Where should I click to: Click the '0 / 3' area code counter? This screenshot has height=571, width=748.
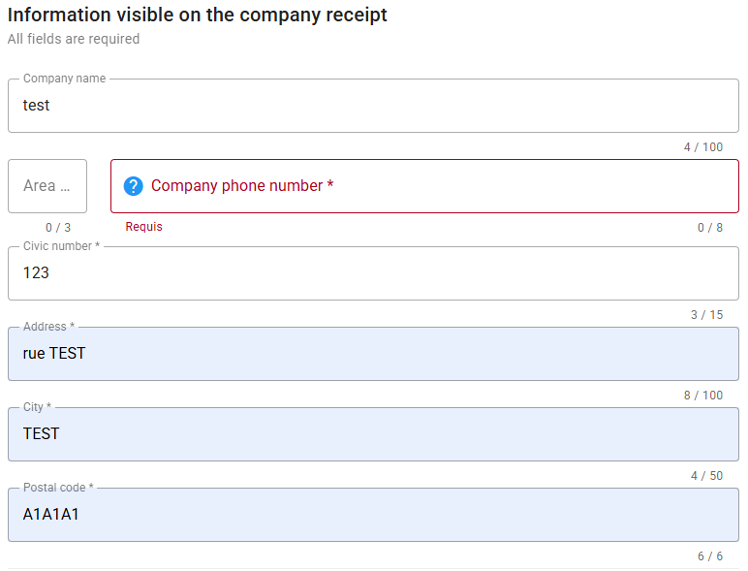(x=58, y=228)
